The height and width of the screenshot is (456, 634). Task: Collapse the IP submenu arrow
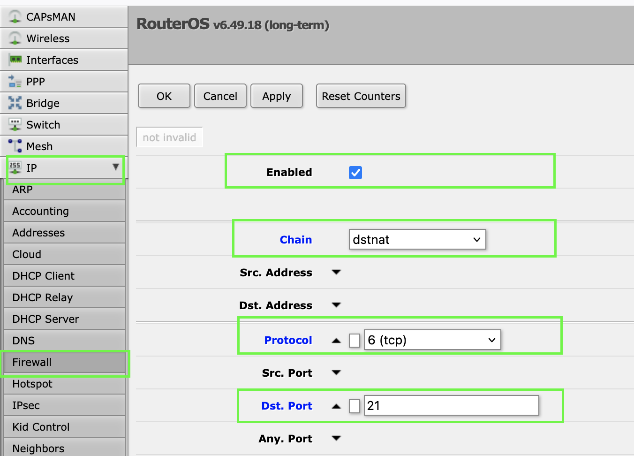(115, 167)
